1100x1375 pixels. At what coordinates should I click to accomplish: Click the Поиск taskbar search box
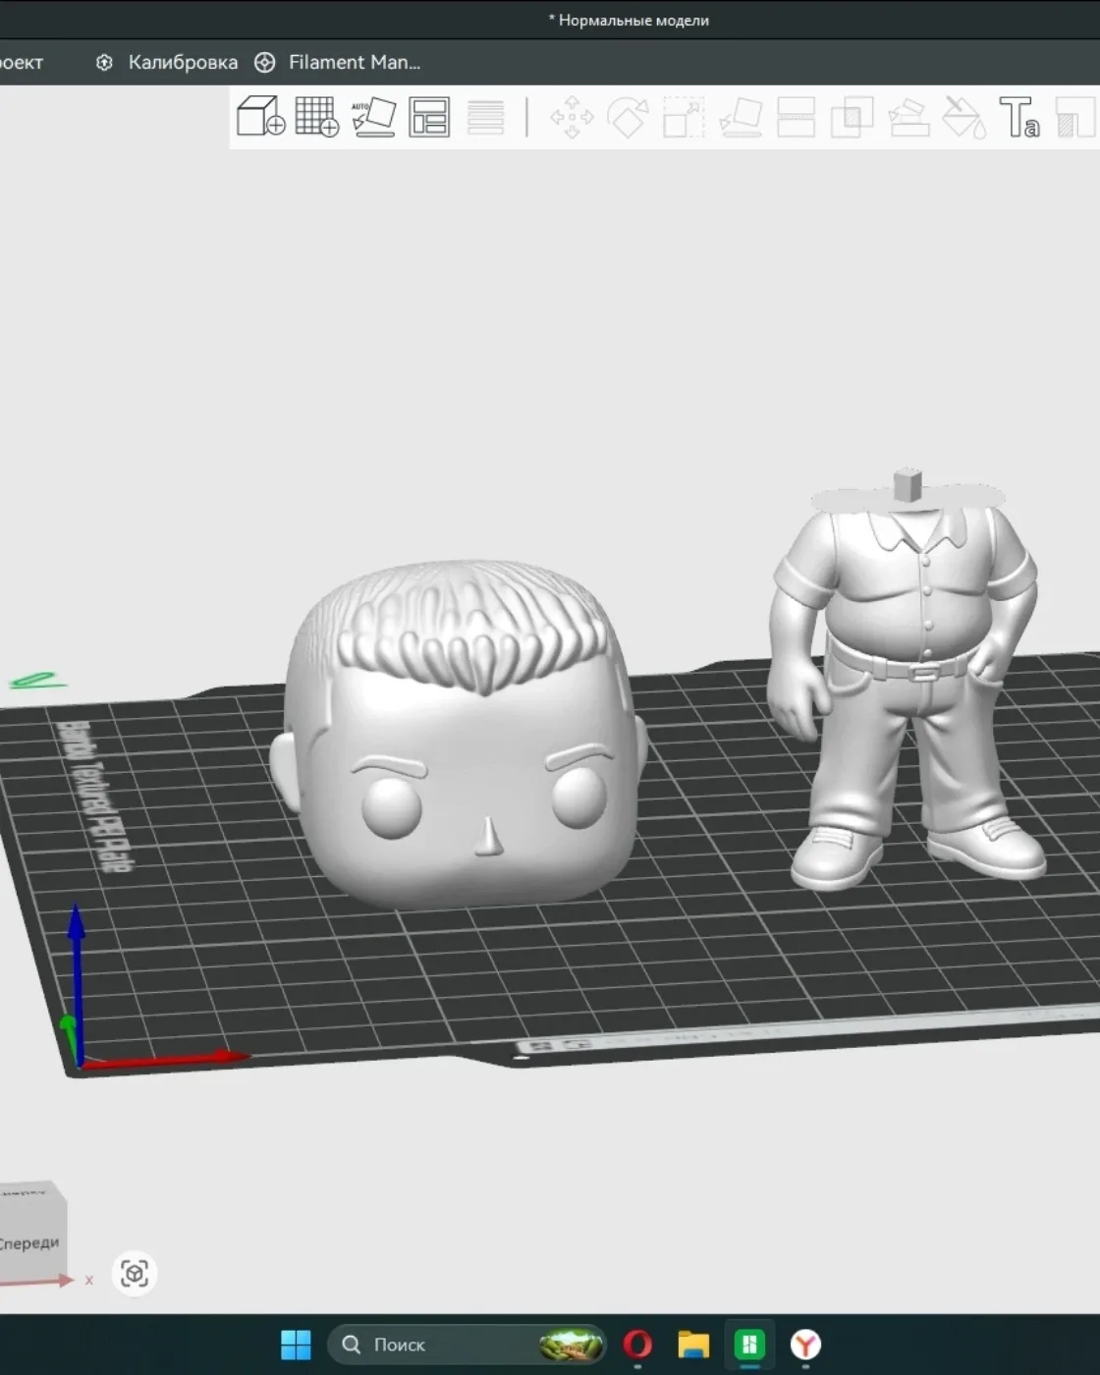click(467, 1345)
